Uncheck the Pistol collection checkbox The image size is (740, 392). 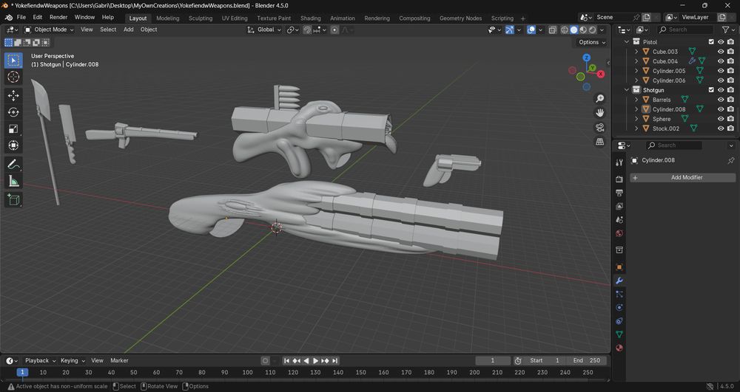[711, 42]
